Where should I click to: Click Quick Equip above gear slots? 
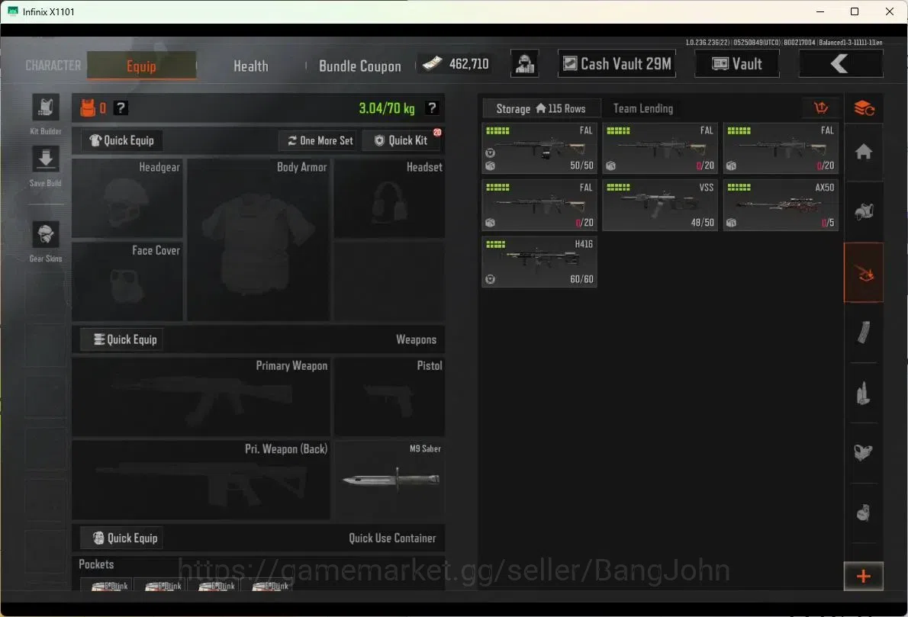click(122, 140)
